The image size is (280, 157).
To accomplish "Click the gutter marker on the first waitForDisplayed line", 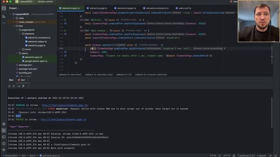I will [x=65, y=24].
